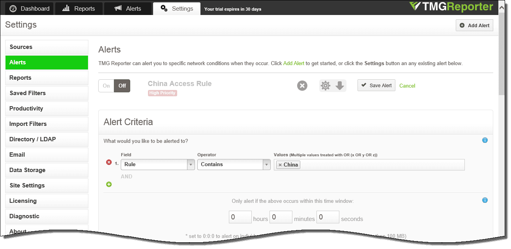Cancel editing the alert

pos(407,86)
